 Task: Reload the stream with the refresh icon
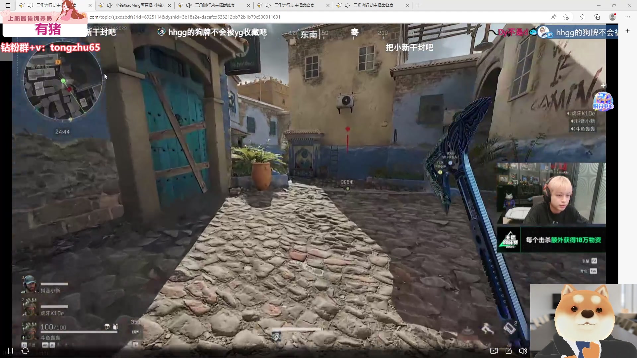[25, 351]
